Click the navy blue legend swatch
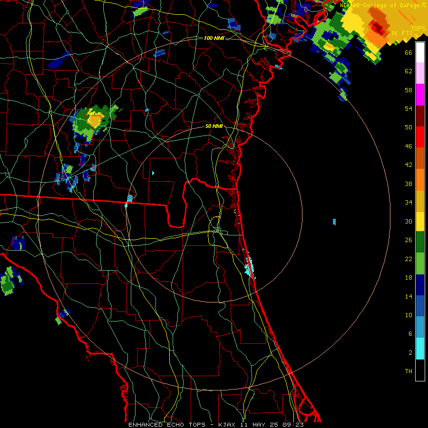 tap(420, 285)
